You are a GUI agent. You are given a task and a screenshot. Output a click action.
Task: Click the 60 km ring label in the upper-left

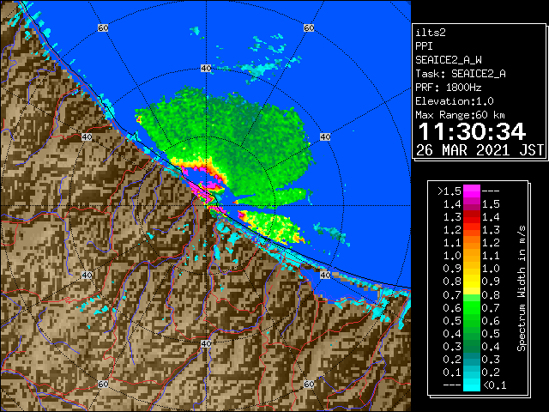coord(103,27)
